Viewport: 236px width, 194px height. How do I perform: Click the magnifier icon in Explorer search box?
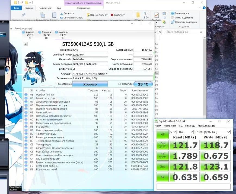pos(201,32)
